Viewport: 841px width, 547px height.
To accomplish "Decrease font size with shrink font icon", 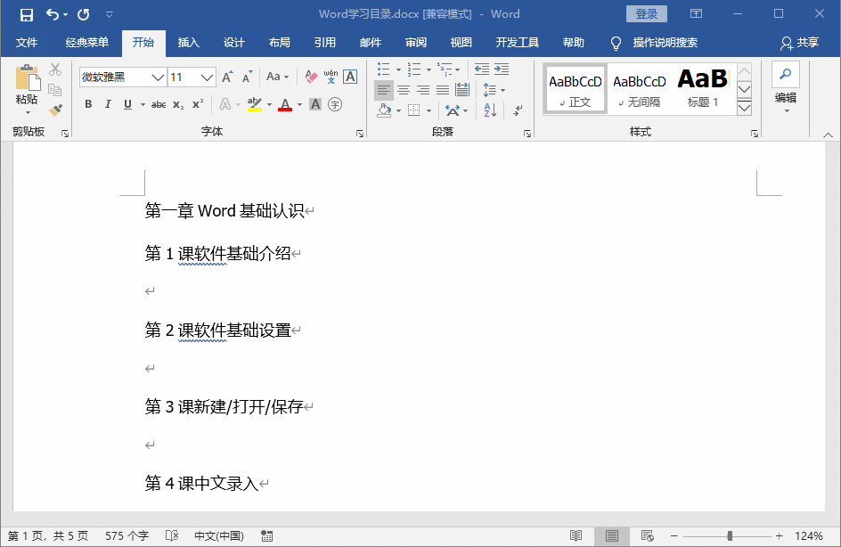I will click(247, 78).
